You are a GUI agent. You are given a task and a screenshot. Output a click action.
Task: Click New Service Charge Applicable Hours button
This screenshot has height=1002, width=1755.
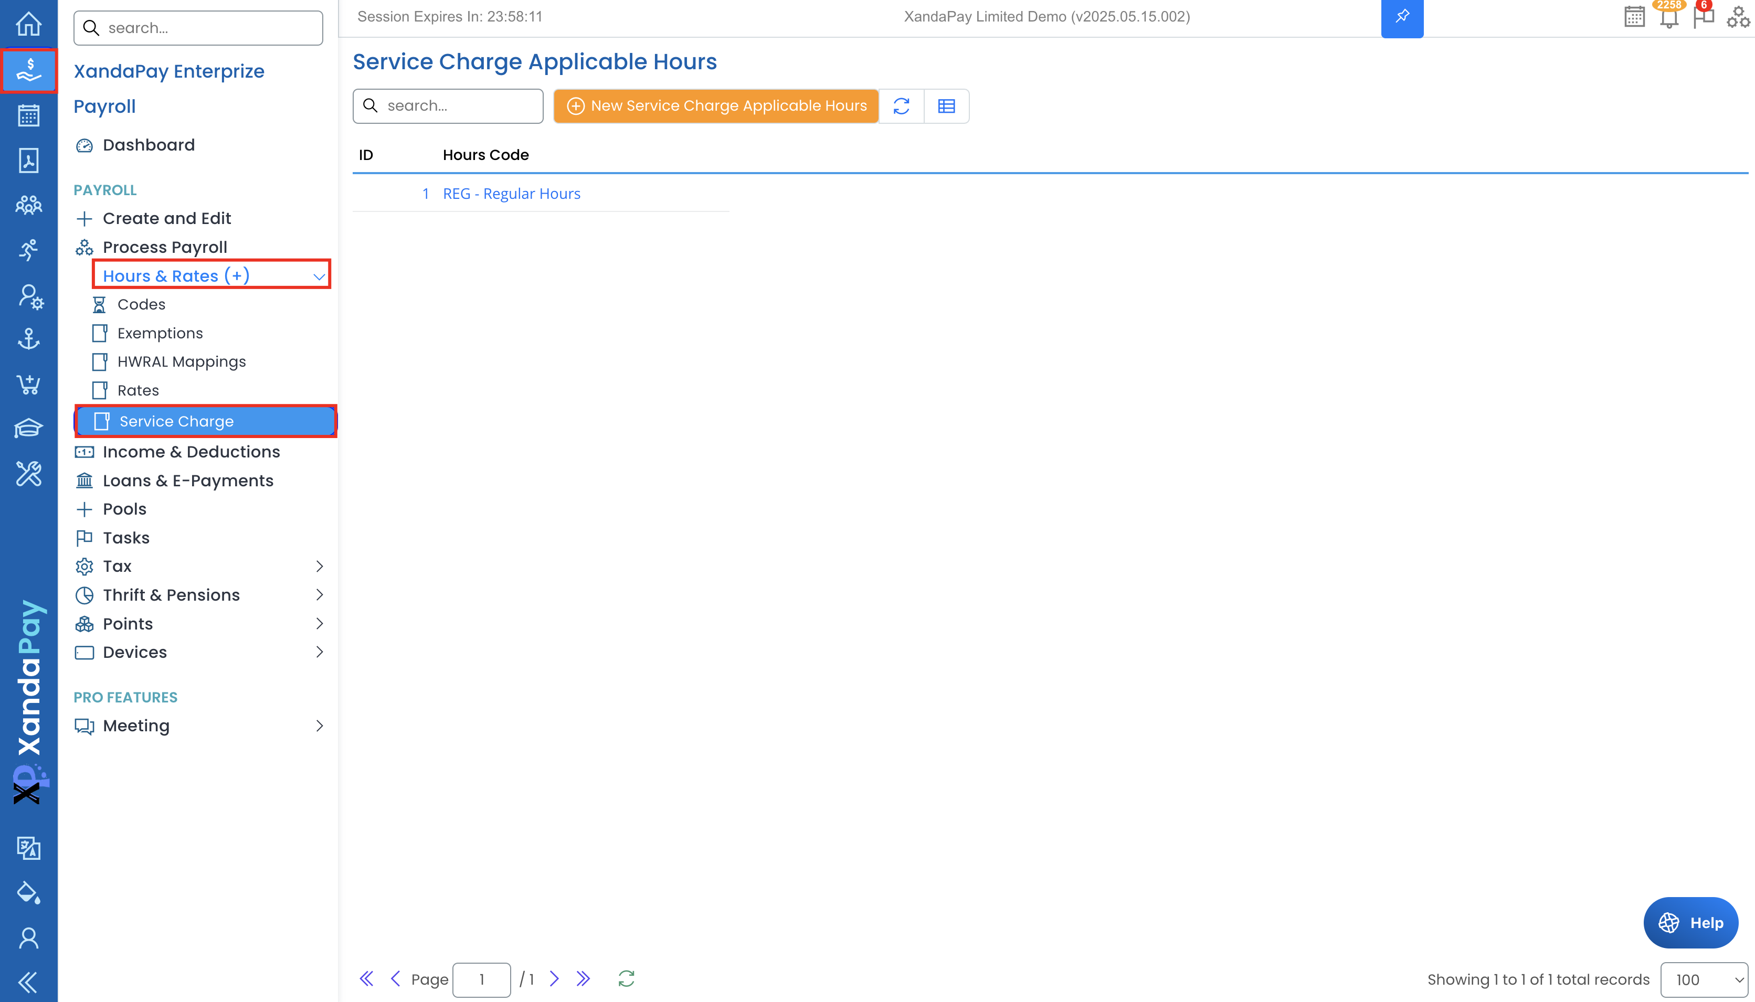(x=716, y=106)
